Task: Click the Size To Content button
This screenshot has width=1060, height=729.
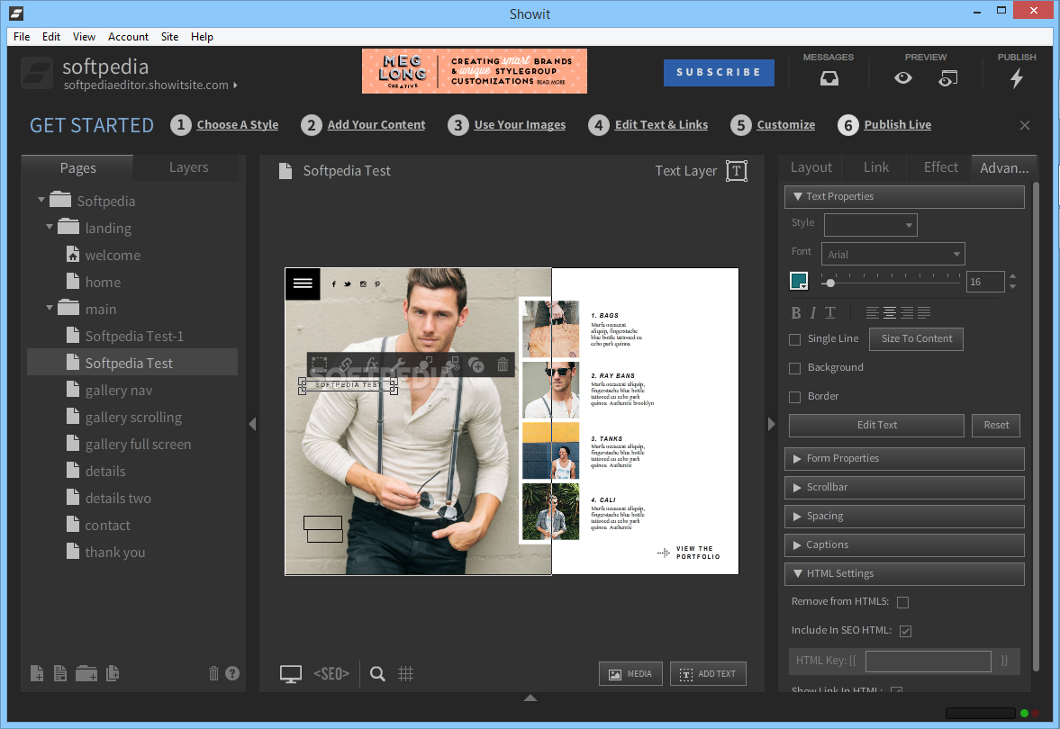Action: click(x=916, y=339)
